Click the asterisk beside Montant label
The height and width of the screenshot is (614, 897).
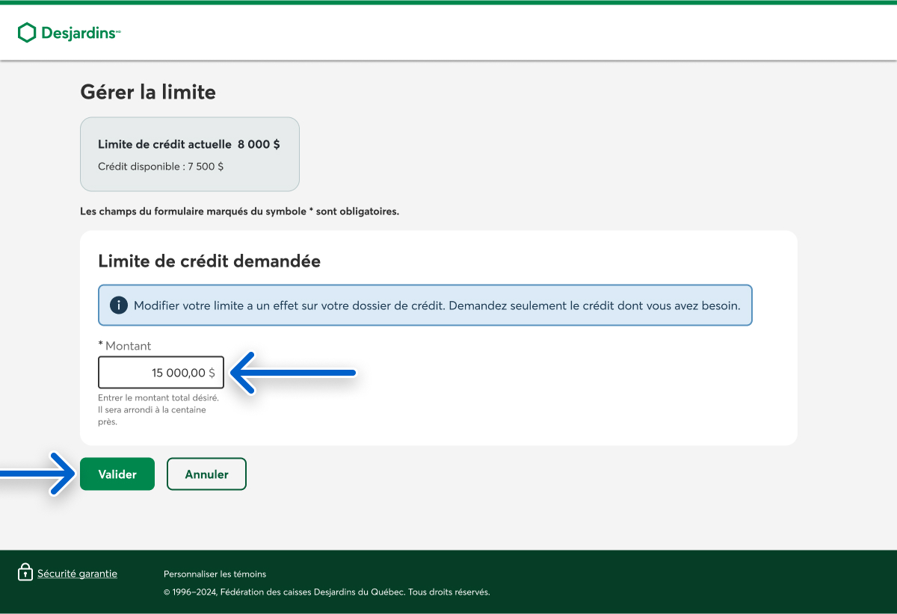[101, 346]
